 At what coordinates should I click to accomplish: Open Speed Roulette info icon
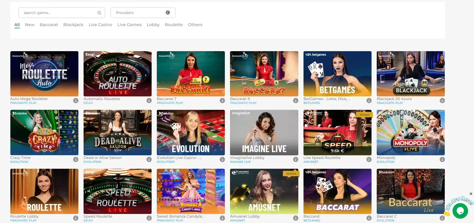coord(149,218)
